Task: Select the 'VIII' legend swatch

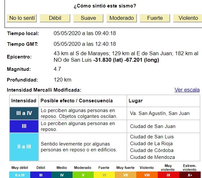Action: pyautogui.click(x=147, y=175)
